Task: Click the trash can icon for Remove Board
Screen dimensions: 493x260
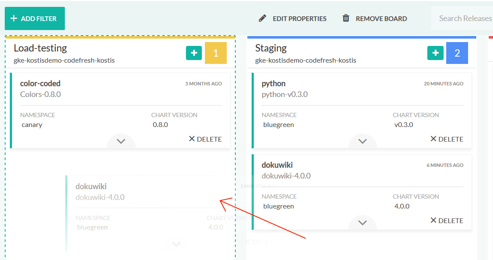Action: click(x=346, y=18)
